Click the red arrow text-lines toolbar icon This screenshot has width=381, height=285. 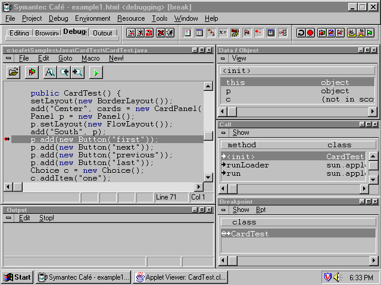[x=259, y=33]
